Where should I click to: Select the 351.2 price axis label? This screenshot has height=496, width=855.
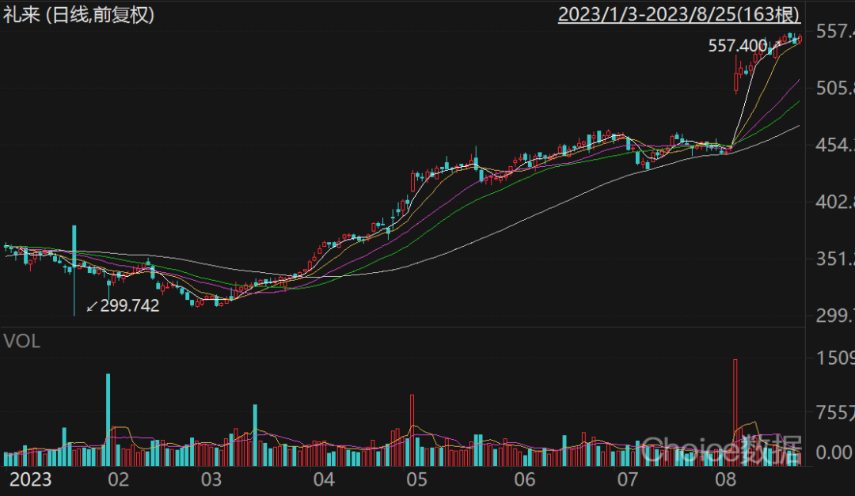(834, 259)
